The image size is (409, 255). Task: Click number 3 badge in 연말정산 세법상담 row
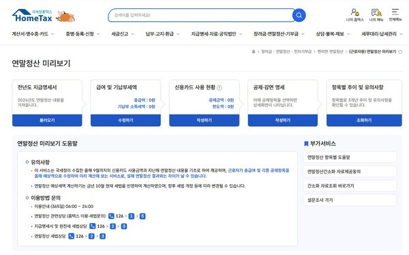click(x=103, y=236)
